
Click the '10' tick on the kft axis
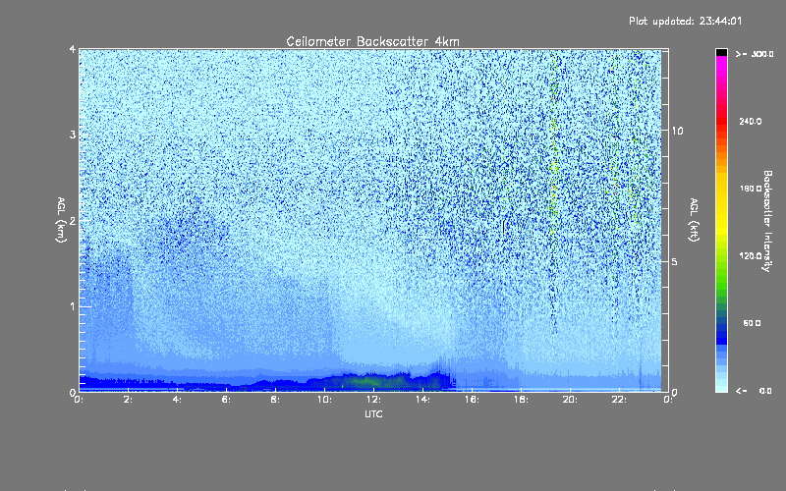point(677,131)
